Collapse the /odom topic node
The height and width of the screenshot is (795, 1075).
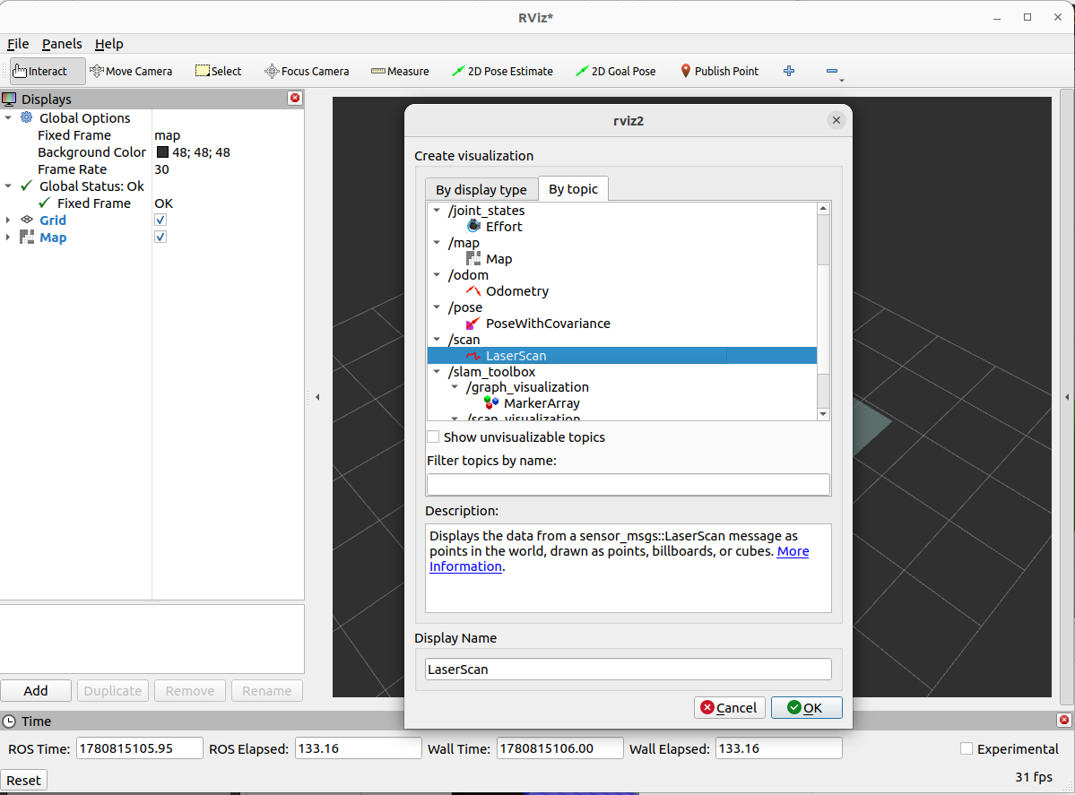437,275
